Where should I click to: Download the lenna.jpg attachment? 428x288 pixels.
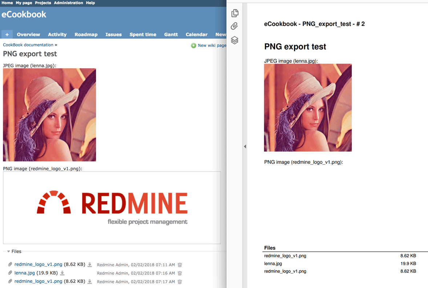62,273
